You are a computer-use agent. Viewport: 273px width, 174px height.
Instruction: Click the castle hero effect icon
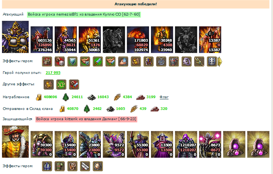coord(47,61)
